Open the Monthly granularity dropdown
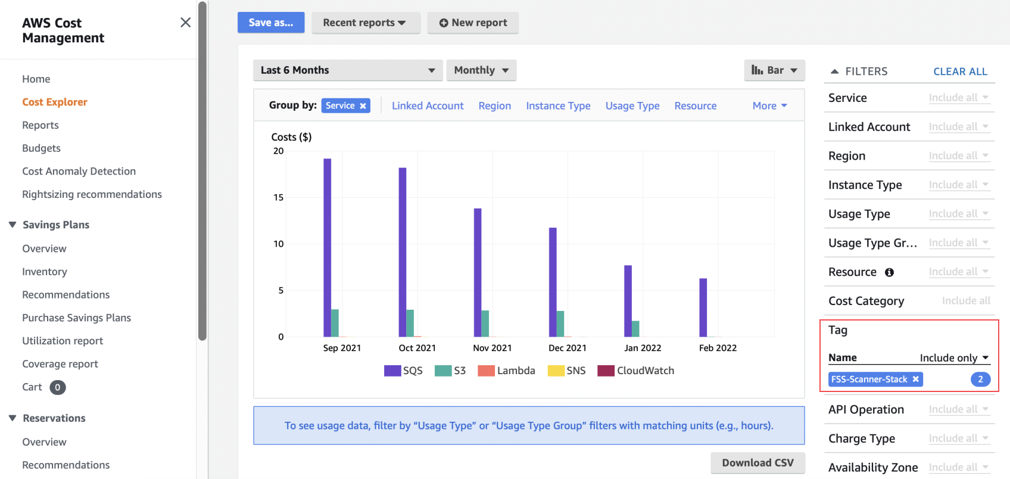1010x479 pixels. (481, 70)
